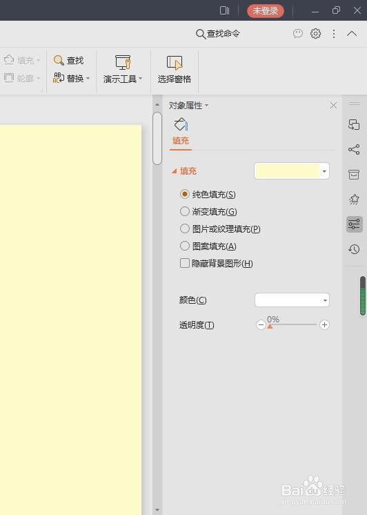This screenshot has width=367, height=515.
Task: Open 演示工具 presentation tools
Action: [122, 69]
